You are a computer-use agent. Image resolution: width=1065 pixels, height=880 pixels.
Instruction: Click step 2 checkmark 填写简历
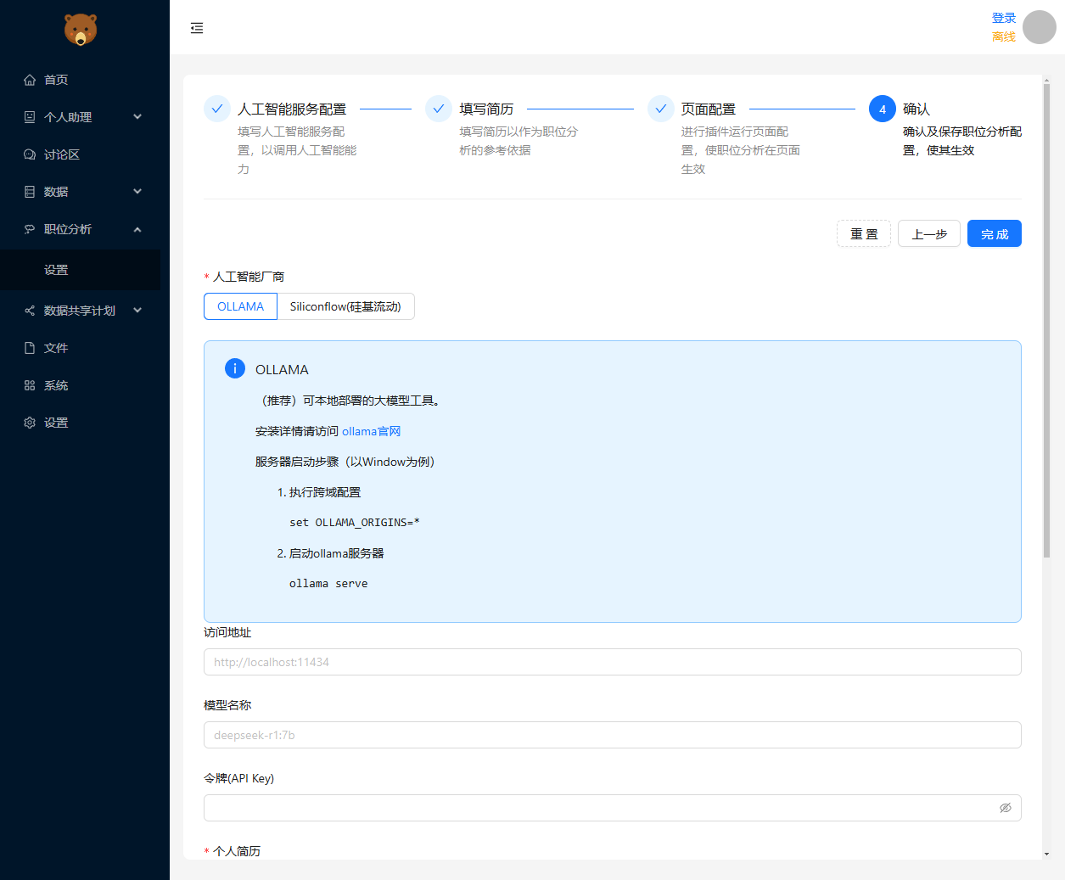[x=439, y=109]
